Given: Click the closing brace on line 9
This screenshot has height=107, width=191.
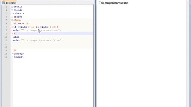Looking at the screenshot, I should 14,34.
